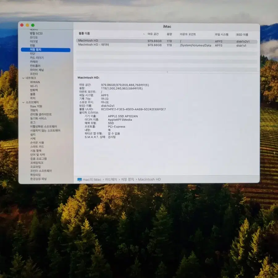
Task: Select the Macintosh HD volume table row
Action: [167, 41]
